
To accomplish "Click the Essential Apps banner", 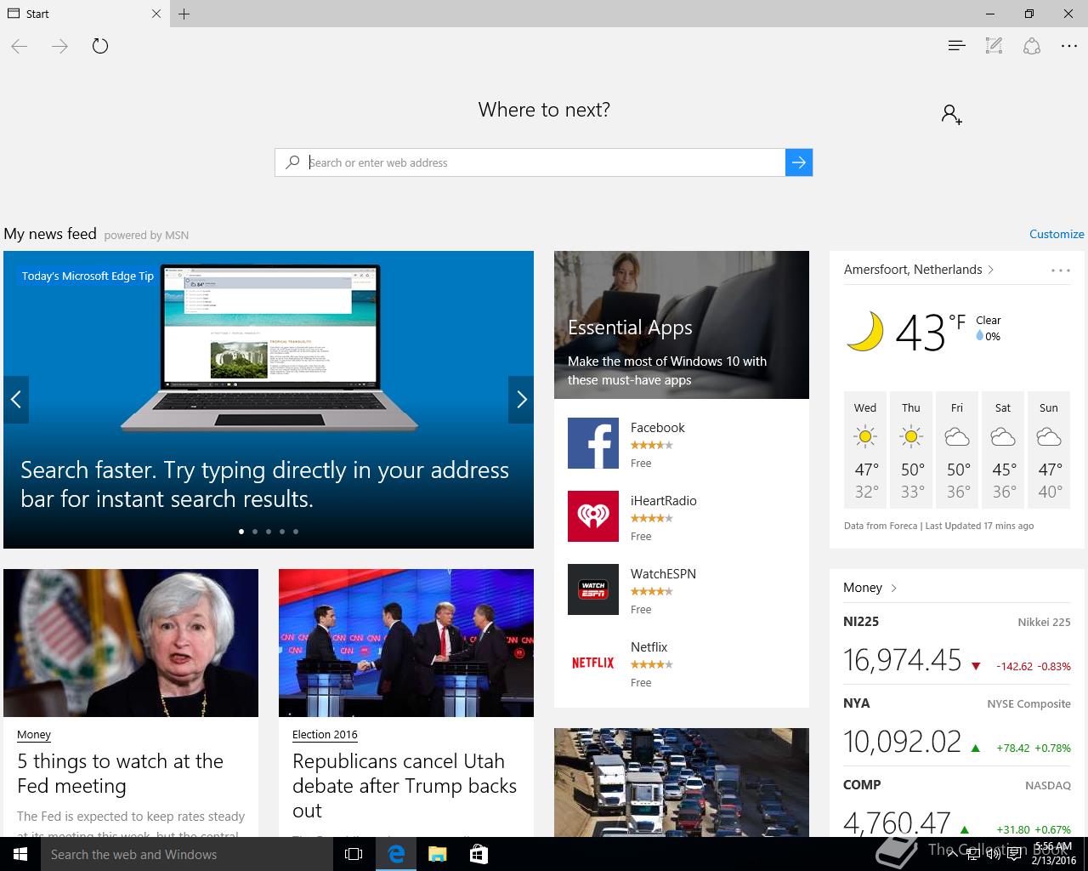I will 682,325.
